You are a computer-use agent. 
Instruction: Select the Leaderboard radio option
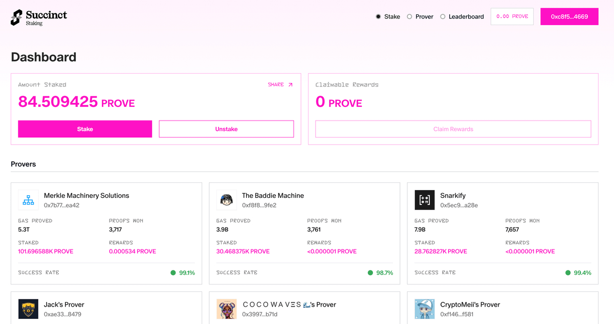pos(443,16)
